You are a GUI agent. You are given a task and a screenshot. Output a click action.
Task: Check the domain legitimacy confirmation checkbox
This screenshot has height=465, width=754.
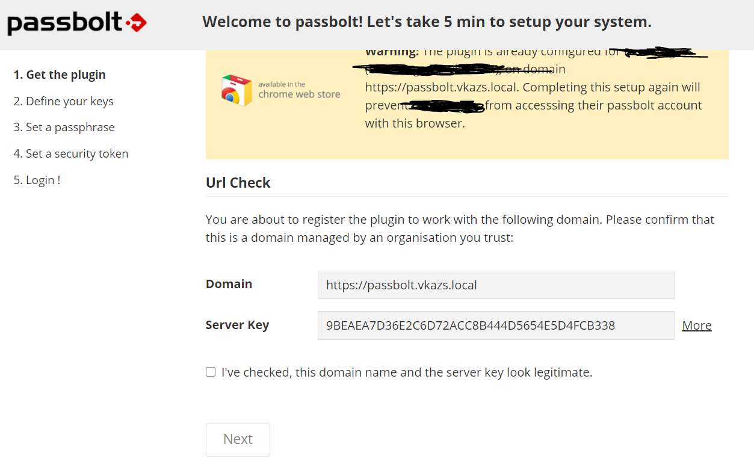point(211,372)
